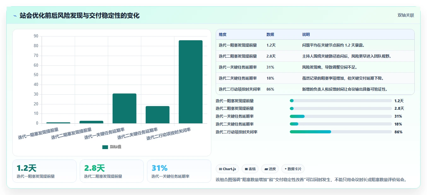
Task: Click the progress bar for 迭代二行动项按时关闭率
Action: tap(341, 132)
